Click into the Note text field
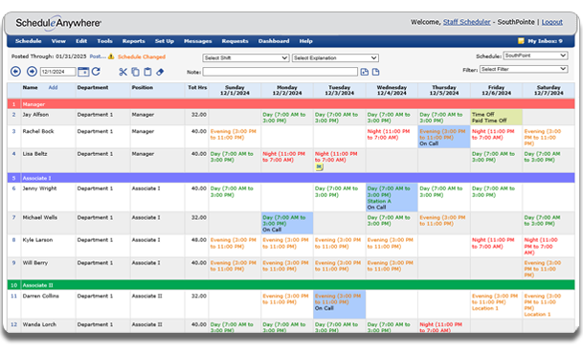This screenshot has width=583, height=353. click(280, 72)
